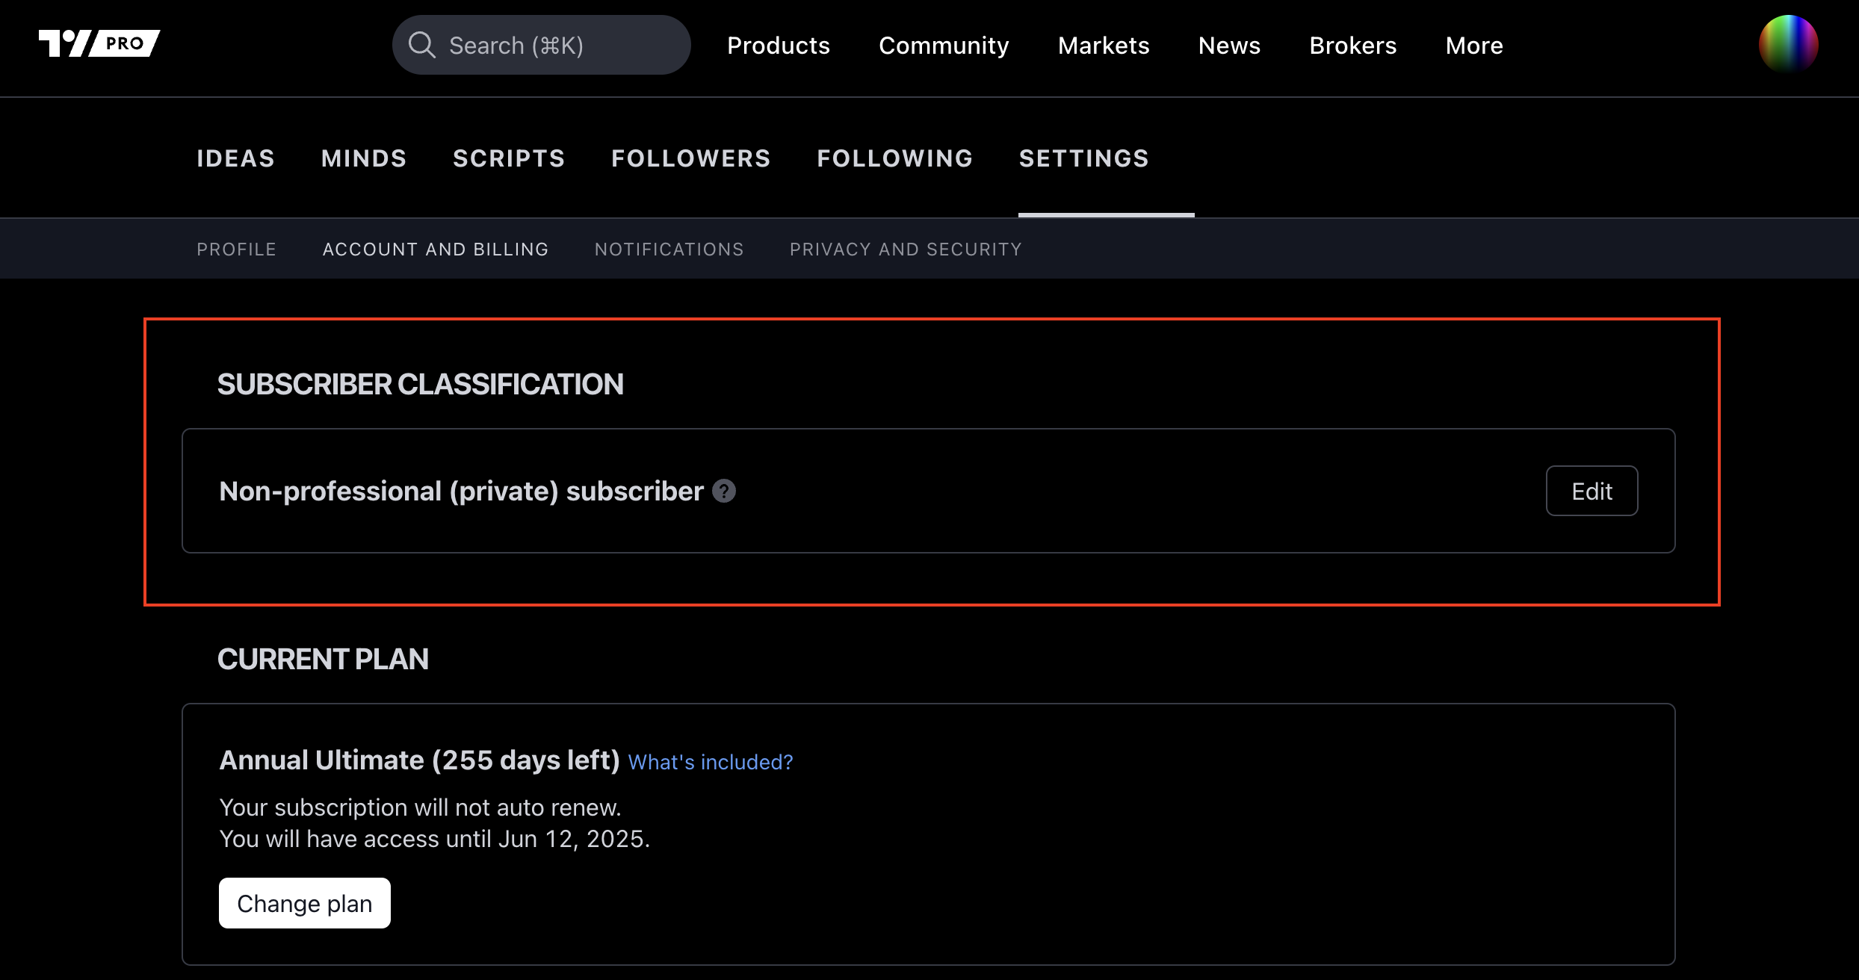The image size is (1859, 980).
Task: Click the search magnifier icon
Action: coord(421,45)
